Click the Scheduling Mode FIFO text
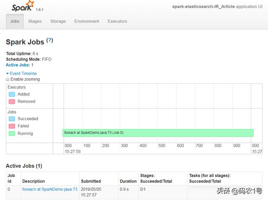This screenshot has width=268, height=200. [x=28, y=59]
